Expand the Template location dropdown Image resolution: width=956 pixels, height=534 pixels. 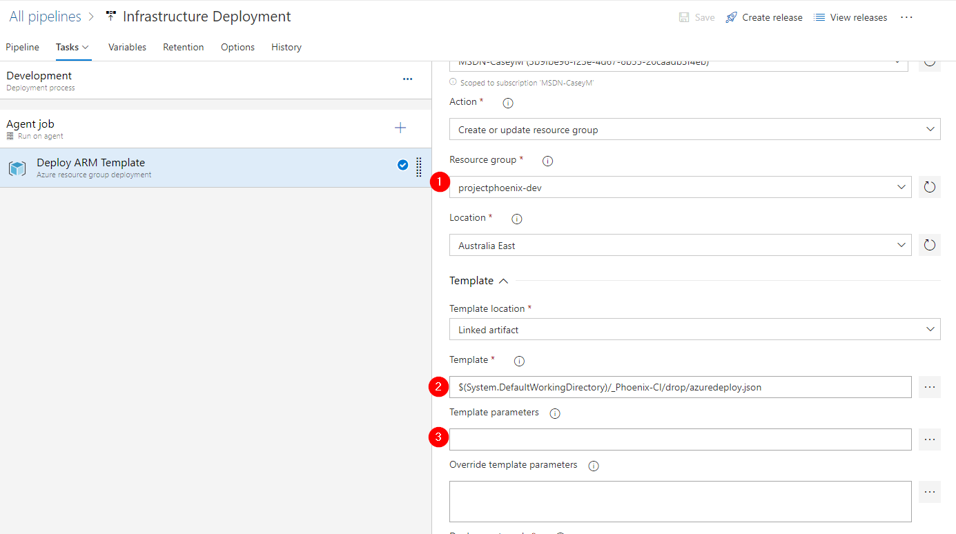click(x=694, y=330)
